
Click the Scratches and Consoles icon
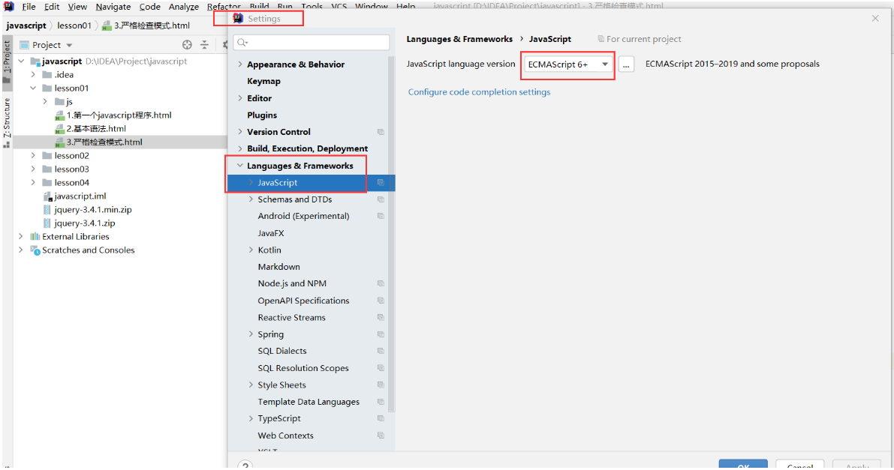click(35, 250)
